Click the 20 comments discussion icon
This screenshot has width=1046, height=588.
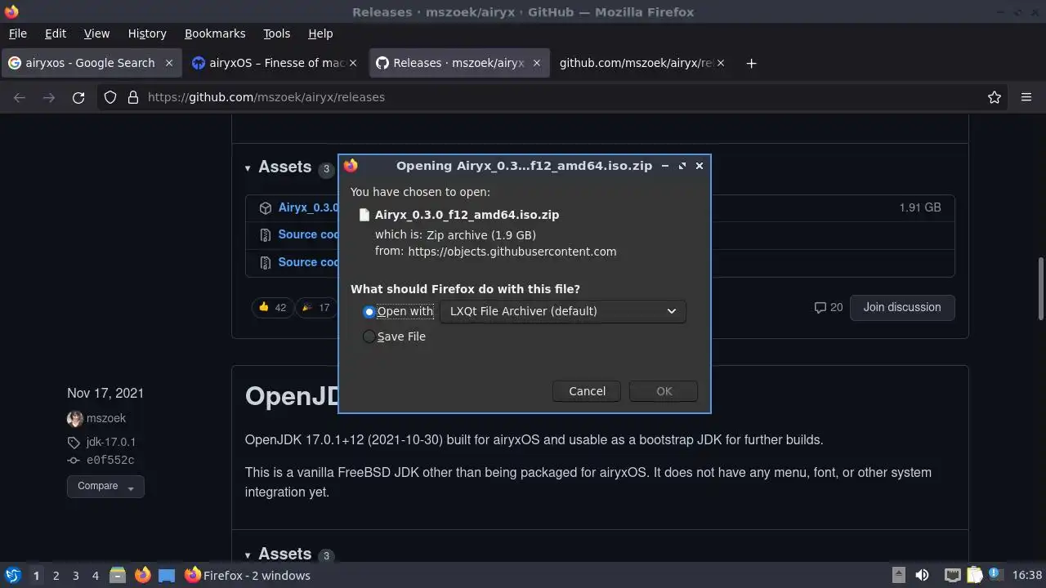(828, 308)
